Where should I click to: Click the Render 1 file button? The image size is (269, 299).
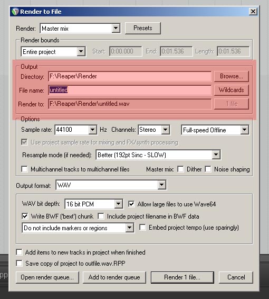tap(182, 277)
